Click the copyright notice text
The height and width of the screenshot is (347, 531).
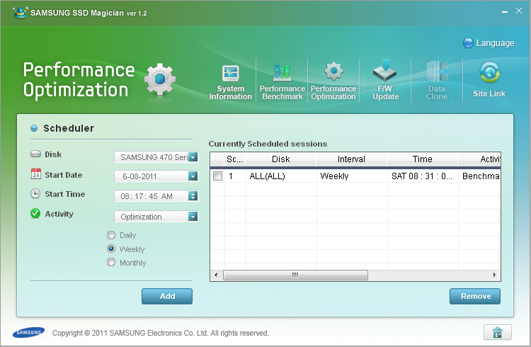click(161, 333)
